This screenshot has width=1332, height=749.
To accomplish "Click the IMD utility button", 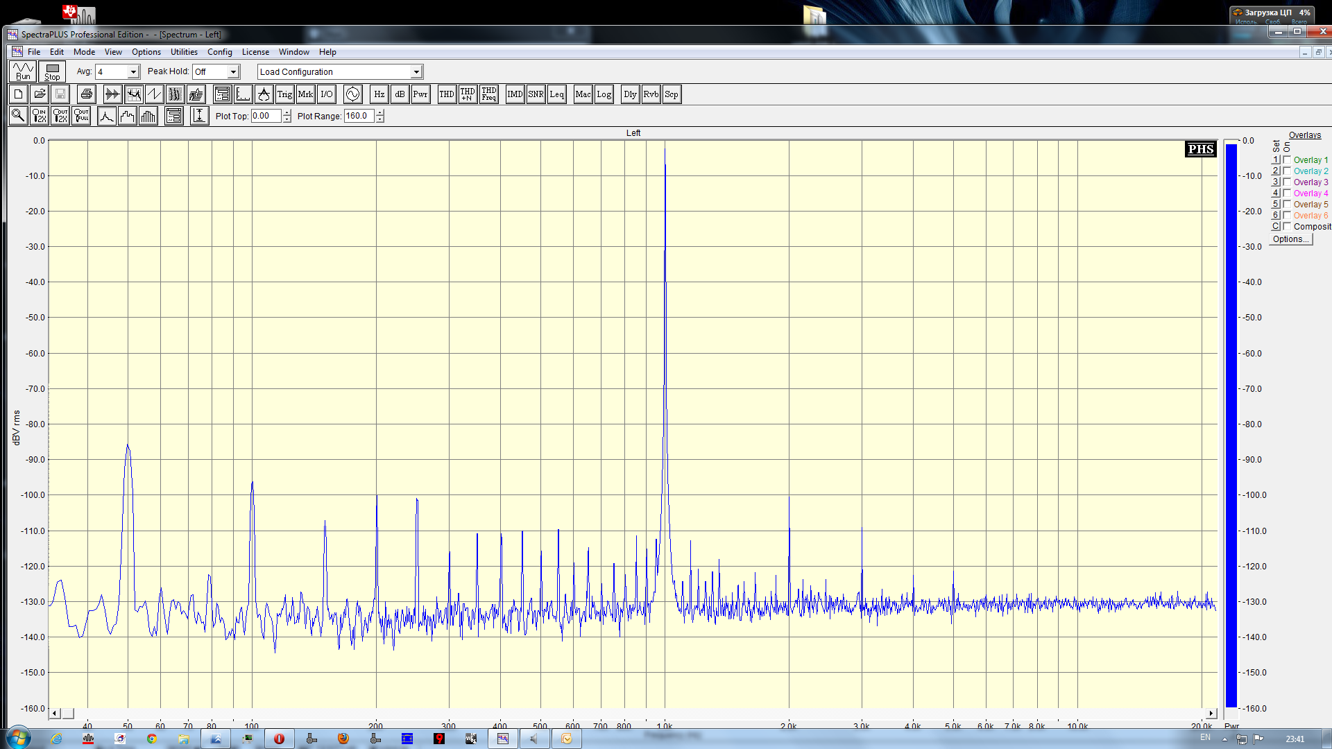I will pyautogui.click(x=515, y=94).
